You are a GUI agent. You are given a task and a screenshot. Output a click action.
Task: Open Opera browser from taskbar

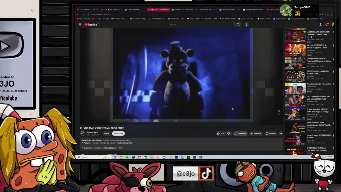[x=157, y=157]
